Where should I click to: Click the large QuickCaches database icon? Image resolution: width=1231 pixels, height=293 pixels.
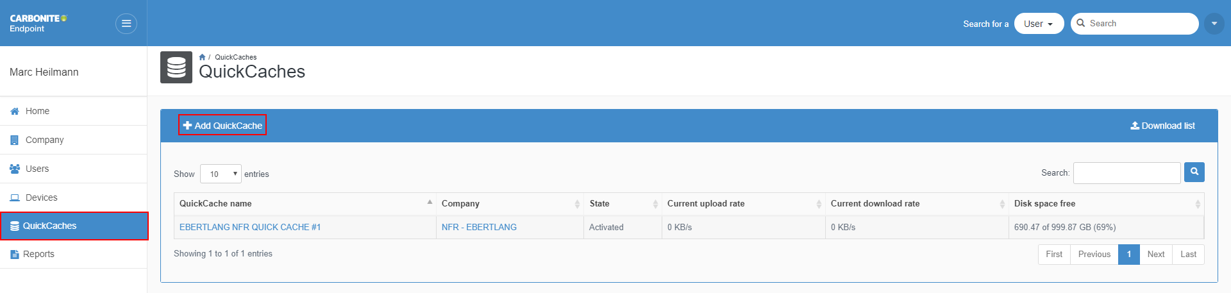click(x=176, y=67)
